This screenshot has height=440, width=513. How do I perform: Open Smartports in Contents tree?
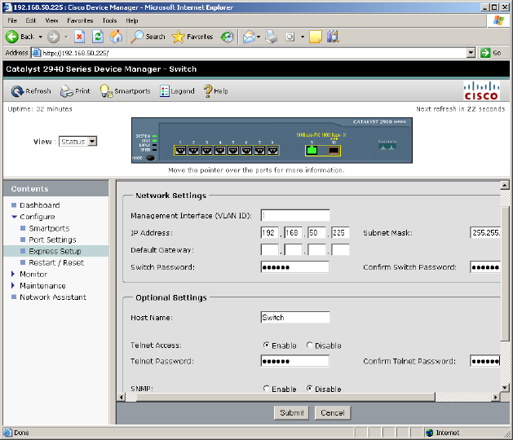click(49, 228)
